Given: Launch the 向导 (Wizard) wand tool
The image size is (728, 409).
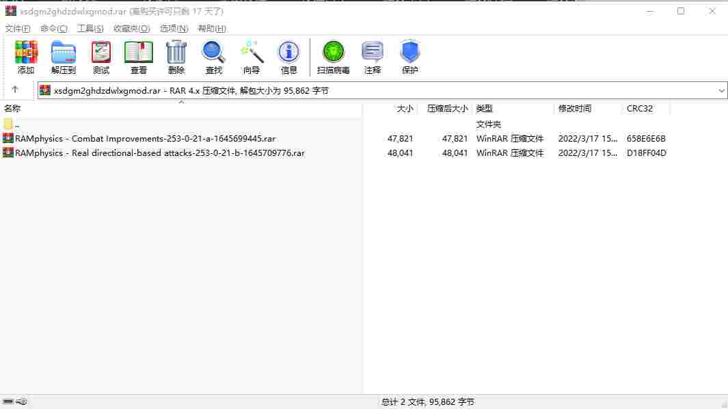Looking at the screenshot, I should 252,52.
